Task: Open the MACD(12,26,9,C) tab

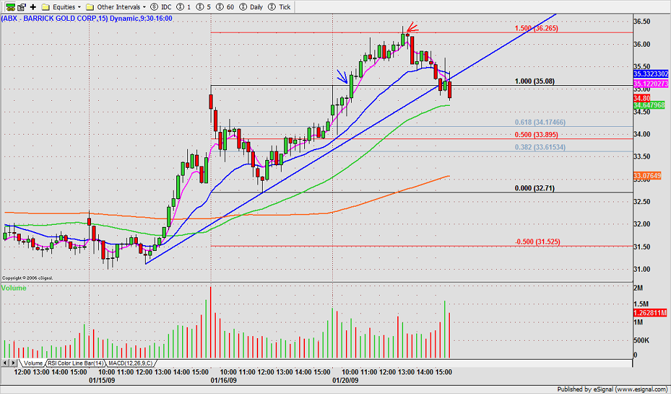Action: click(130, 363)
